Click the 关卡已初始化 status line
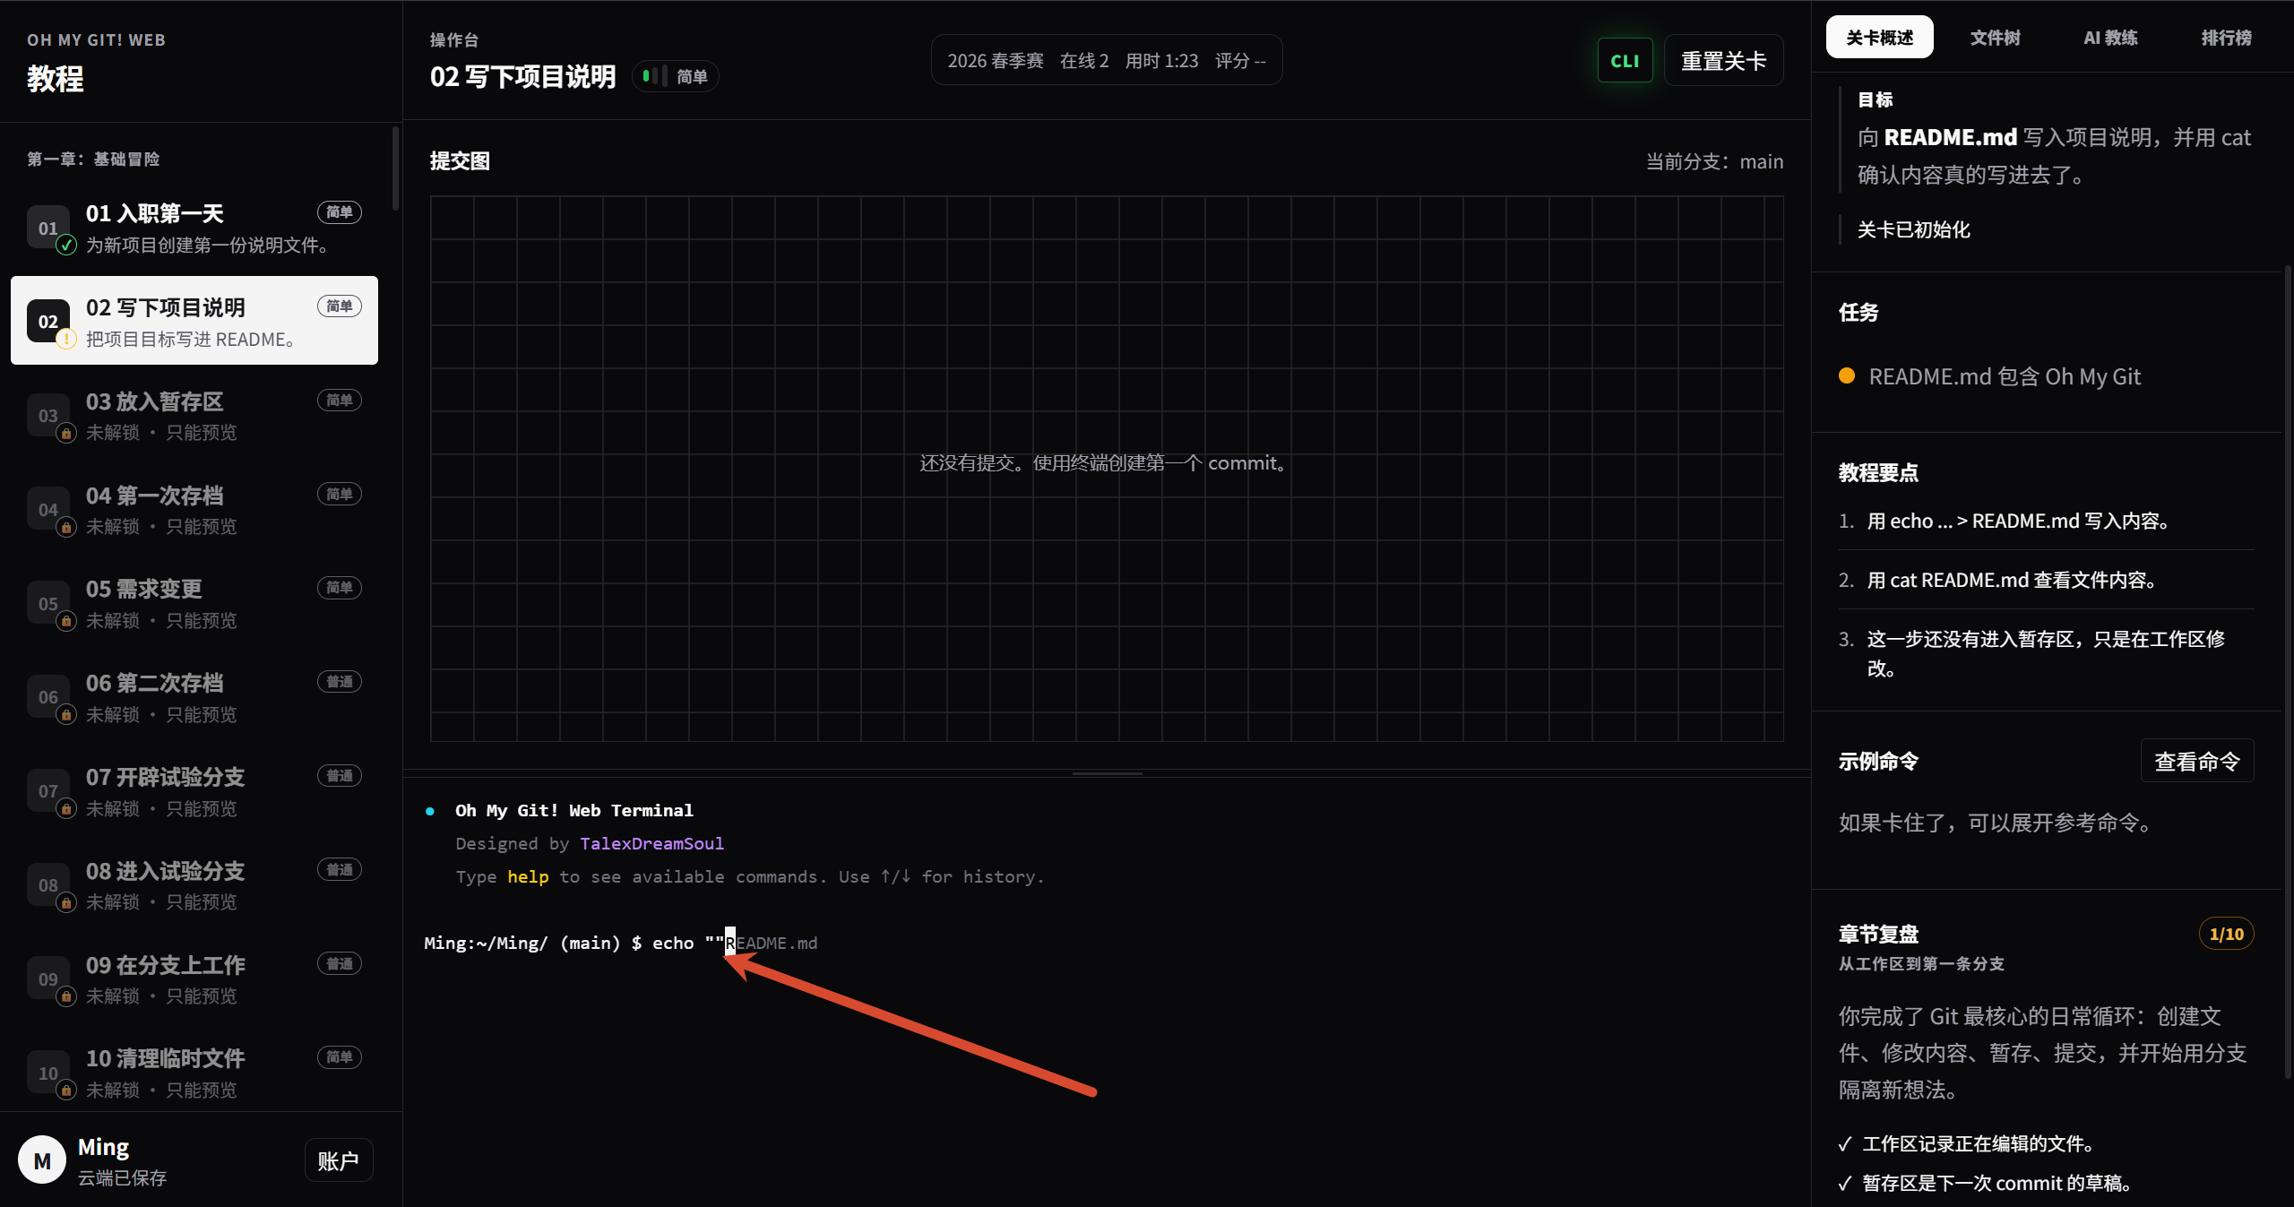Viewport: 2294px width, 1207px height. pyautogui.click(x=1913, y=229)
